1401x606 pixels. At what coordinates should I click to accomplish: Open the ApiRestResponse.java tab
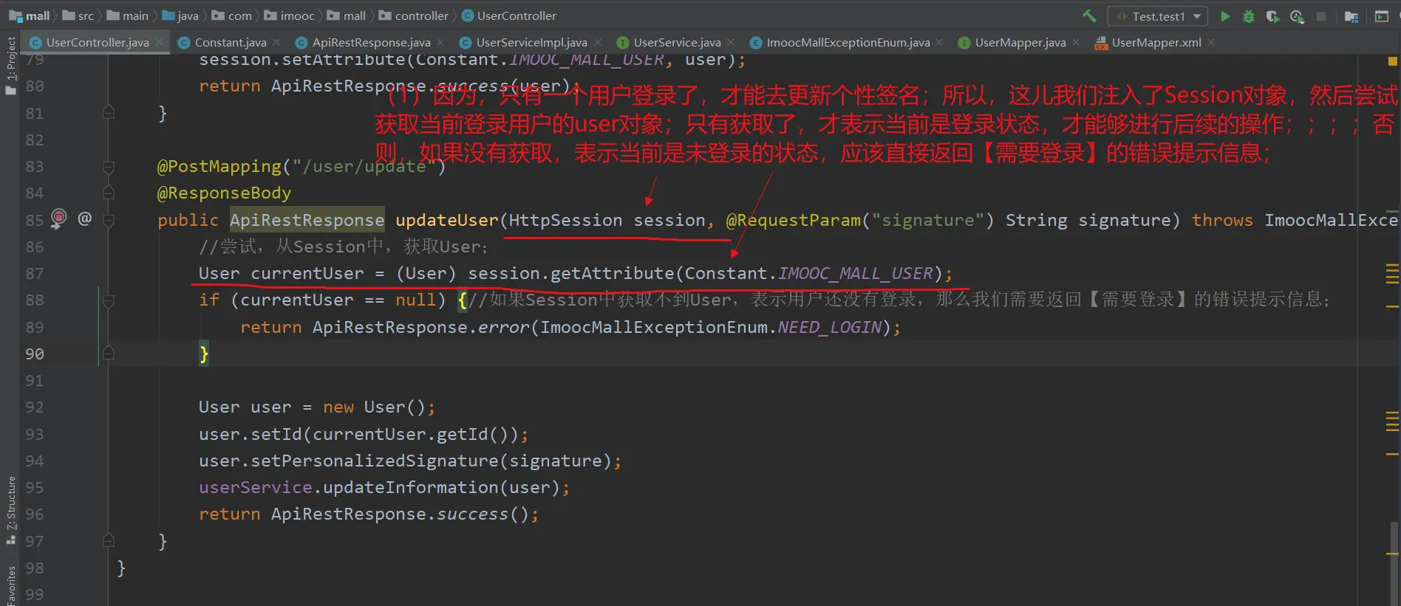click(x=370, y=43)
